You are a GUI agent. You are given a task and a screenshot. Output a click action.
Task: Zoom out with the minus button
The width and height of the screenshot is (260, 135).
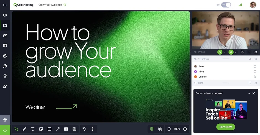pos(169,129)
